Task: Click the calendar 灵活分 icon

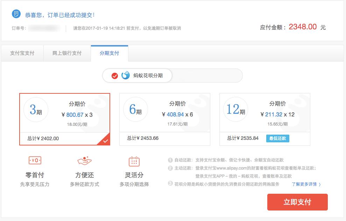Action: [x=134, y=162]
